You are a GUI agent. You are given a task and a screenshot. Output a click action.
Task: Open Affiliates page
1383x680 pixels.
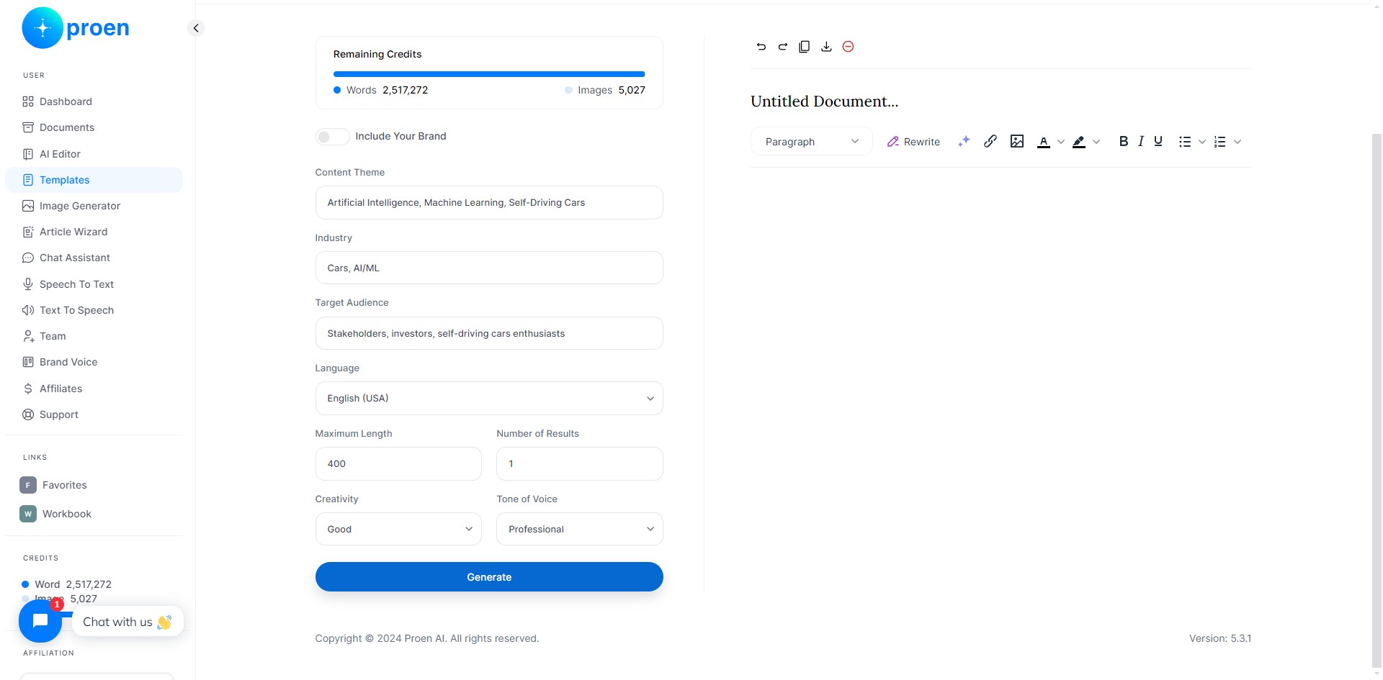coord(94,389)
